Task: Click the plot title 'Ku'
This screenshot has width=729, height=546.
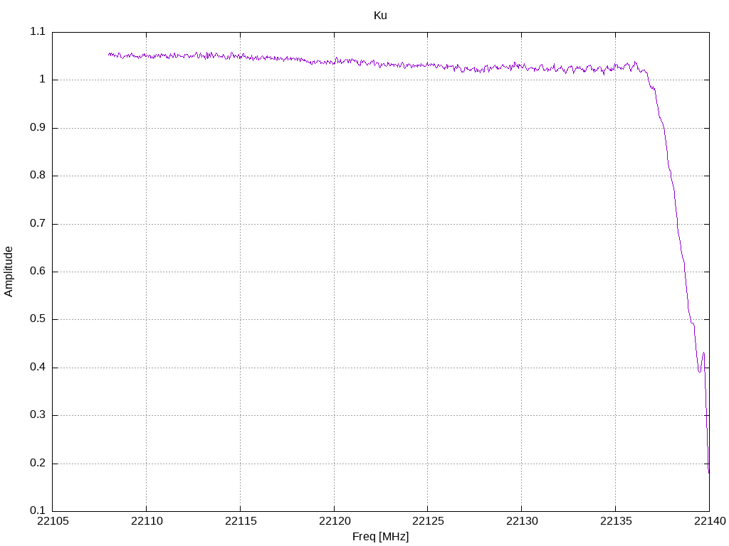Action: coord(380,16)
